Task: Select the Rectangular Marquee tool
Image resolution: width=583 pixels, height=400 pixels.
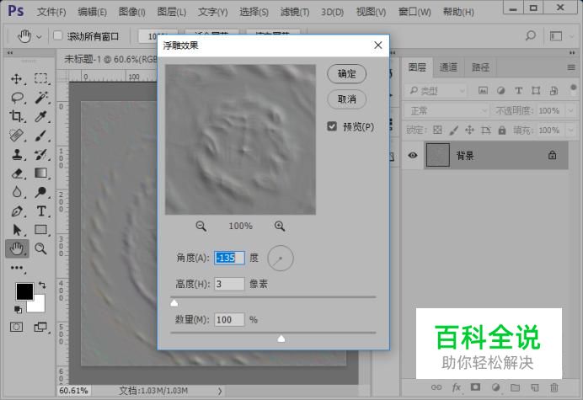Action: point(41,79)
